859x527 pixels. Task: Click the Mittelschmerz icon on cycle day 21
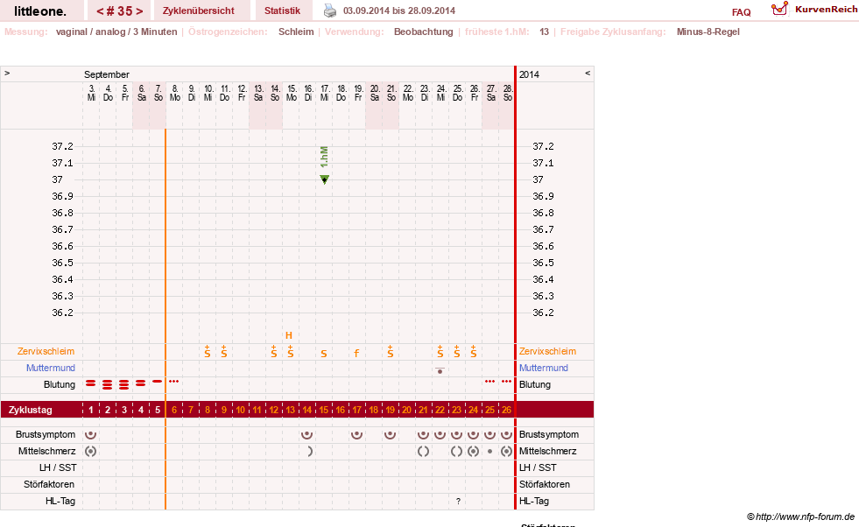click(424, 452)
